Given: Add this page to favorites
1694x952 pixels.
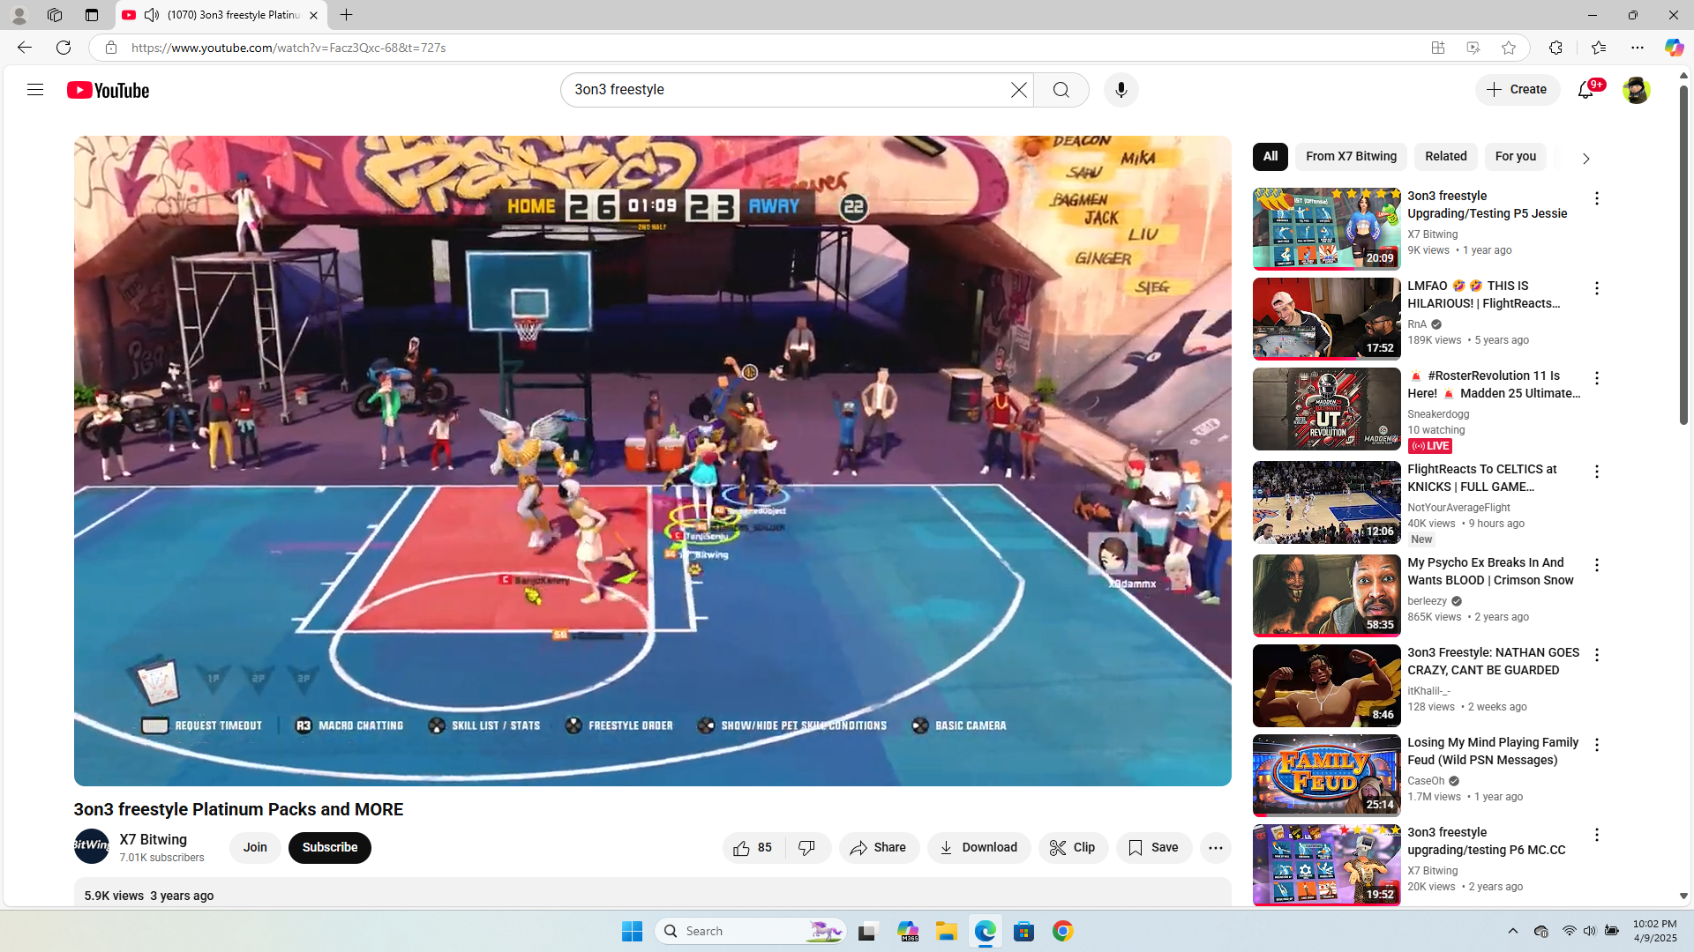Looking at the screenshot, I should pyautogui.click(x=1509, y=48).
